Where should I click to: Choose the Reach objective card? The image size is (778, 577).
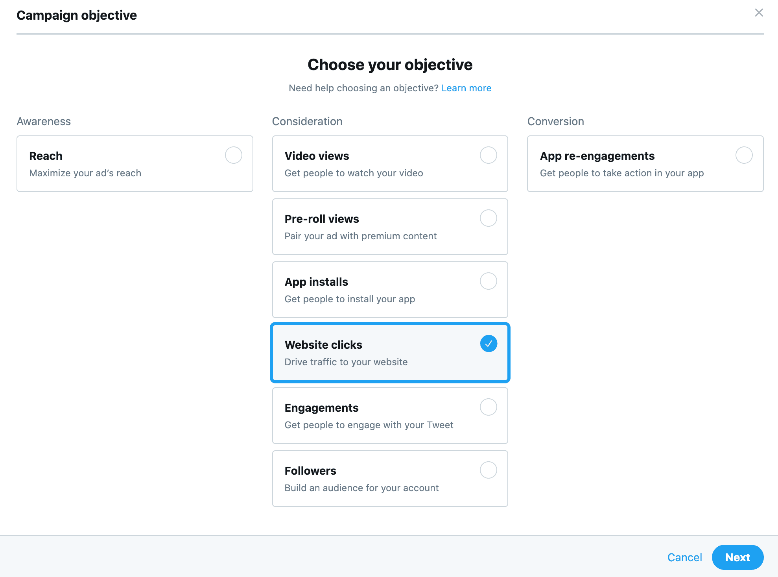tap(135, 164)
